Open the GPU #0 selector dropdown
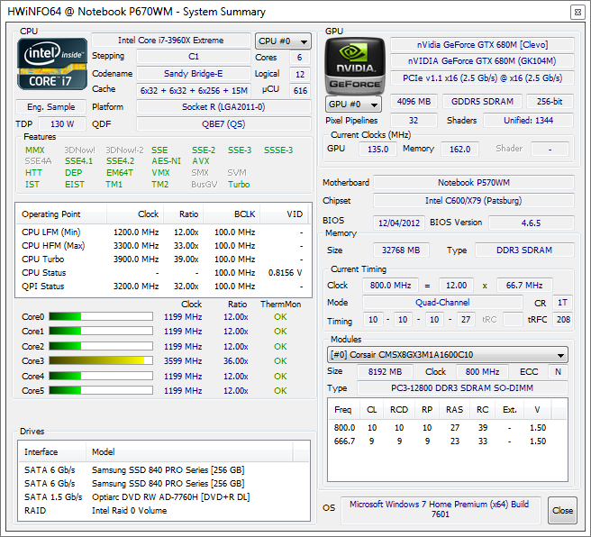 point(353,104)
